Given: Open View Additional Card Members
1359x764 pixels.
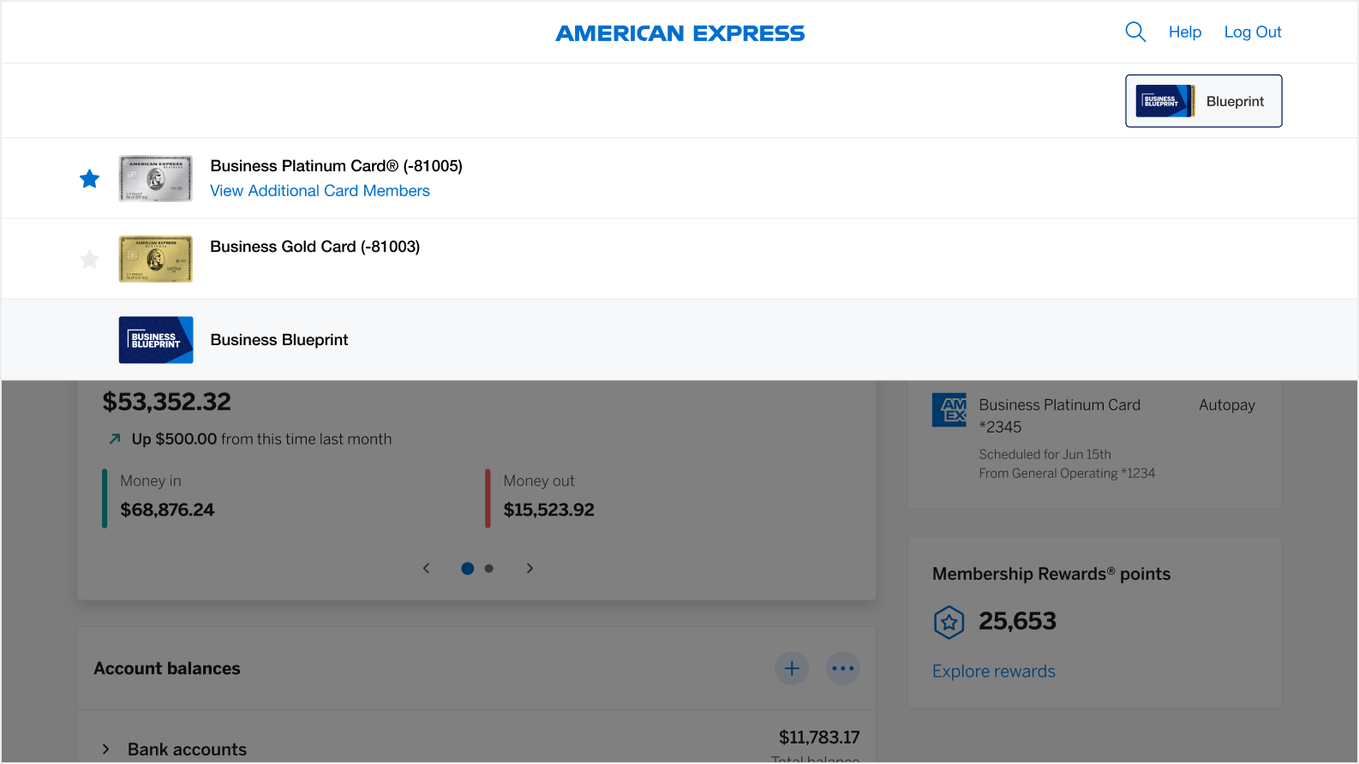Looking at the screenshot, I should pyautogui.click(x=320, y=190).
